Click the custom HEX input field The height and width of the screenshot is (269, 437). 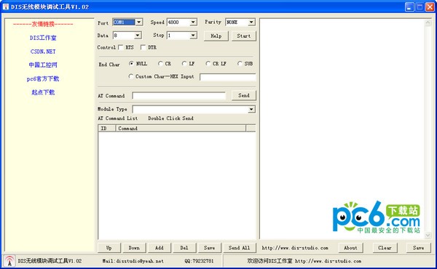click(x=228, y=77)
